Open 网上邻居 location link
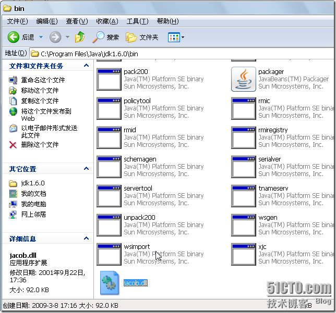This screenshot has width=336, height=313. coord(33,215)
